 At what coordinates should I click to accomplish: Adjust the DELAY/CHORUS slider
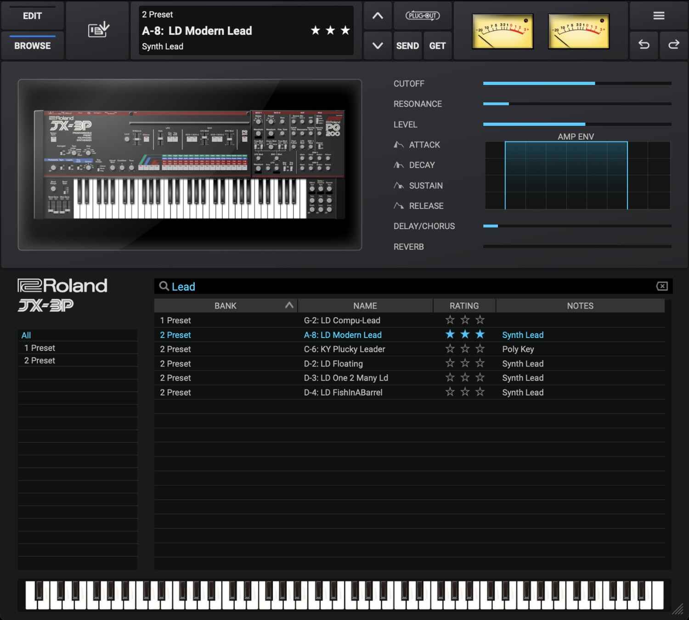pos(577,226)
